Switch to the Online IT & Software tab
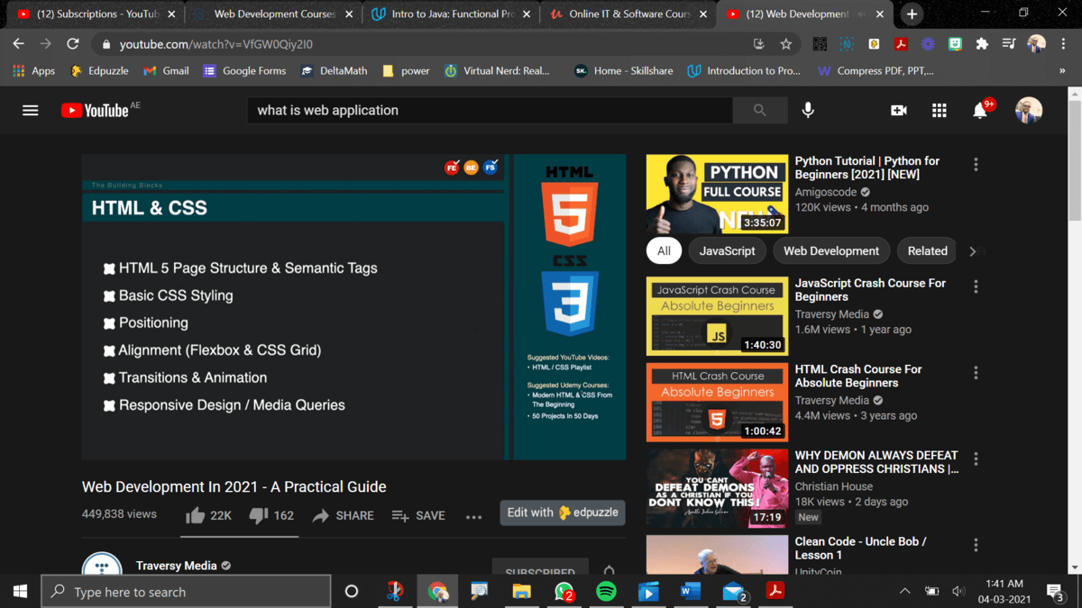The image size is (1082, 608). click(x=628, y=14)
